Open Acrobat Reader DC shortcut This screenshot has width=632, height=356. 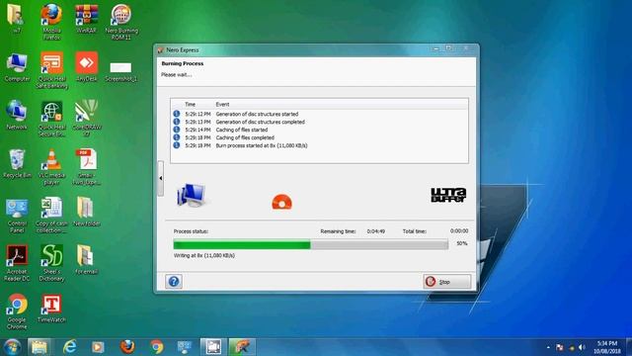pyautogui.click(x=17, y=263)
